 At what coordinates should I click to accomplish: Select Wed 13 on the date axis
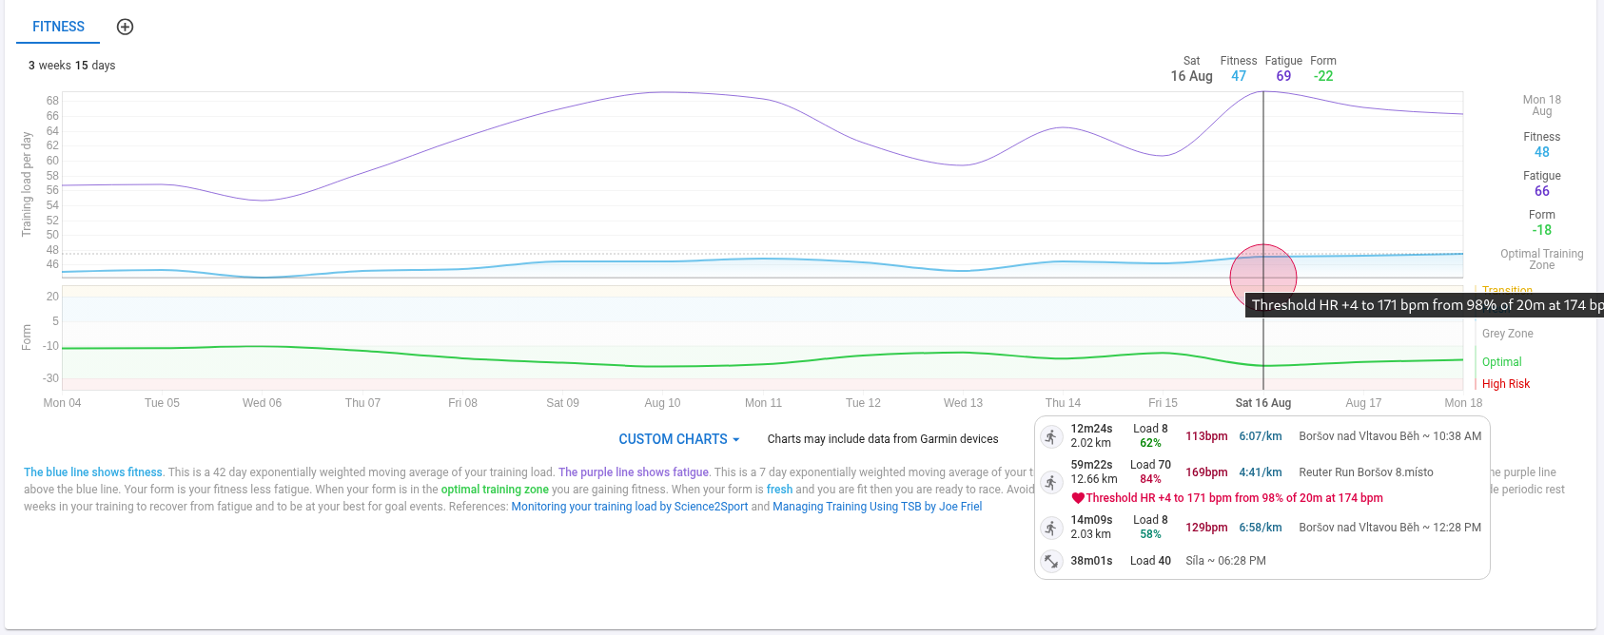[x=963, y=403]
